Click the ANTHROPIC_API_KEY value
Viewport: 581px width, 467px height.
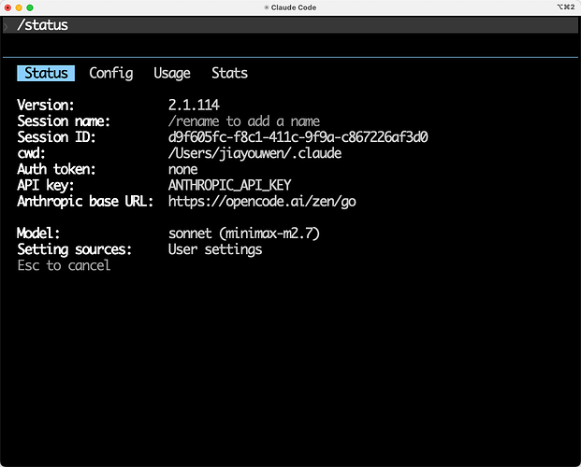(x=230, y=185)
